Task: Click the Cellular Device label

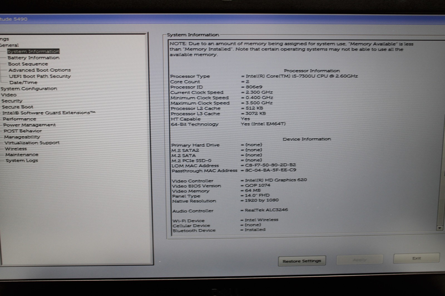Action: tap(191, 225)
